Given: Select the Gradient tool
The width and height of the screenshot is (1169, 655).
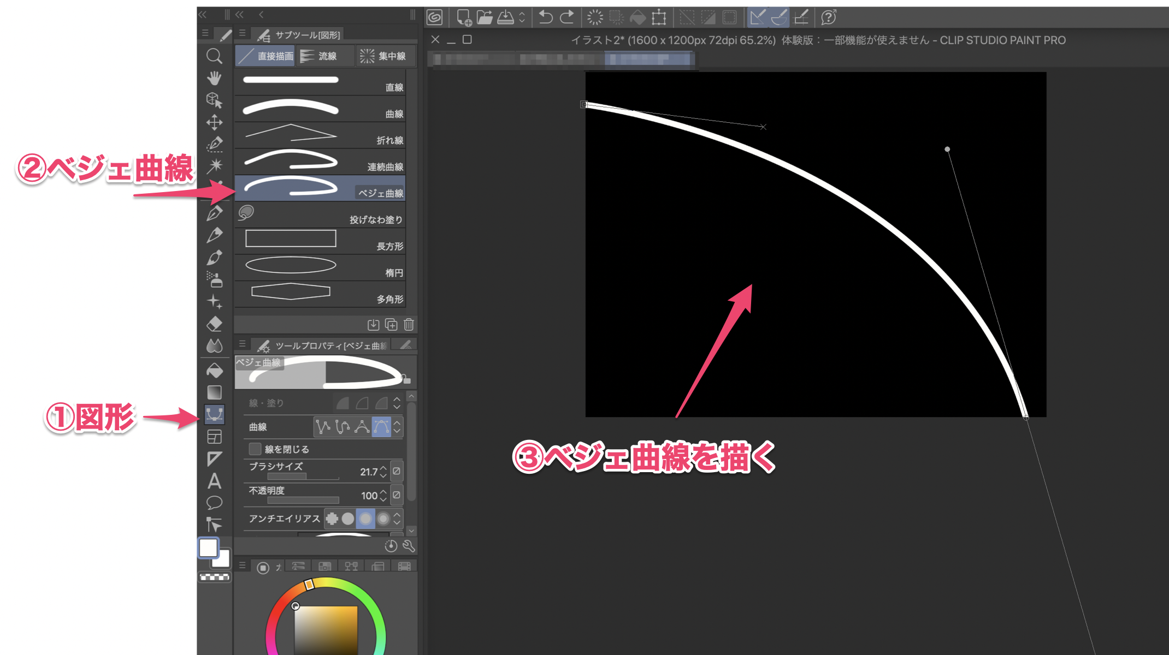Looking at the screenshot, I should tap(214, 392).
